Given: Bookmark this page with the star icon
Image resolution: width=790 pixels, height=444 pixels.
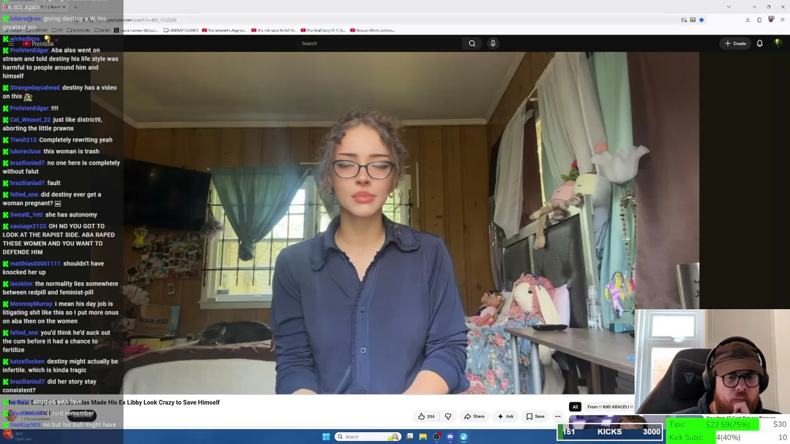Looking at the screenshot, I should tap(702, 20).
